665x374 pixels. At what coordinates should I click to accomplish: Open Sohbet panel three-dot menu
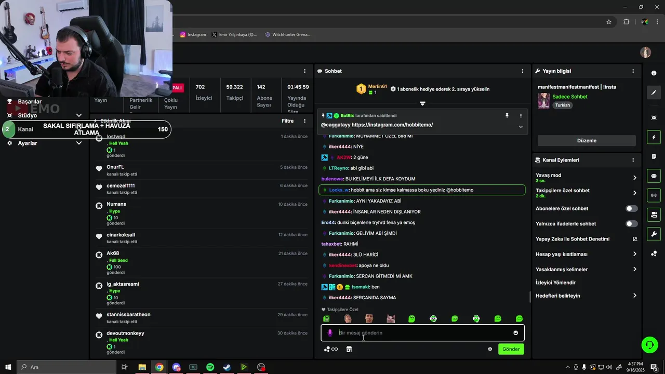(523, 71)
